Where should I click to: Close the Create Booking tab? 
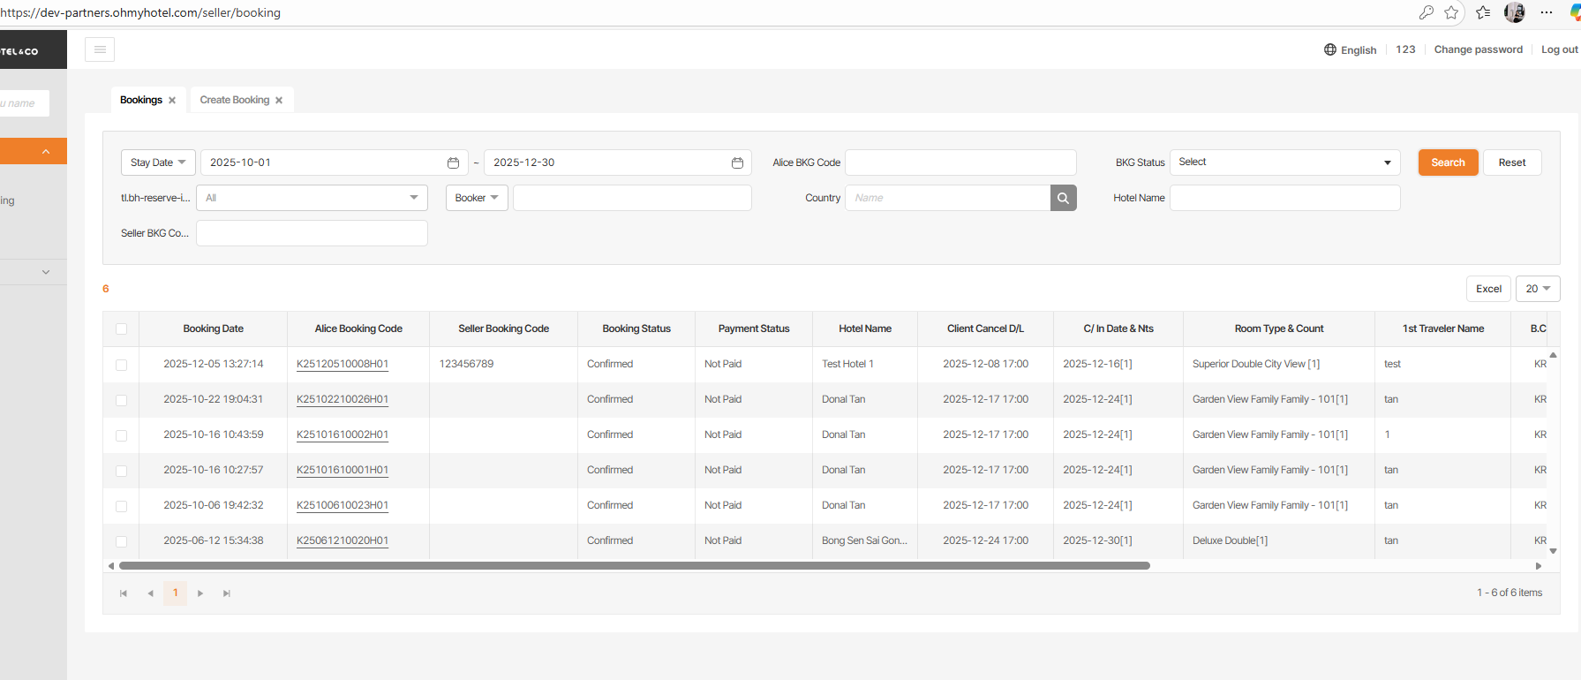[x=279, y=101]
